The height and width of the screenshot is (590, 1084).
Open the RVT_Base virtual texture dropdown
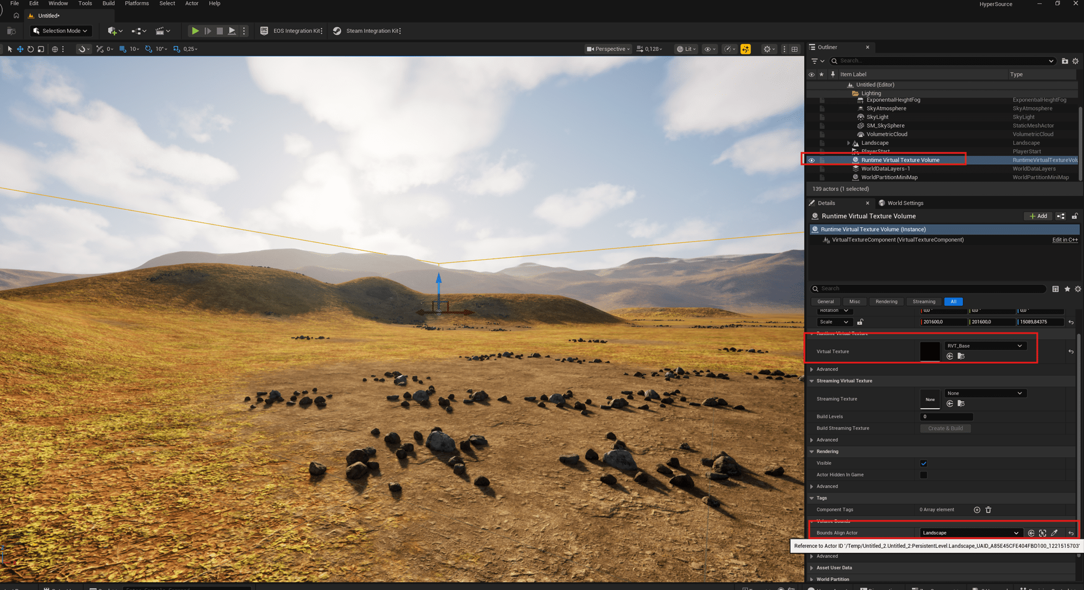(985, 346)
